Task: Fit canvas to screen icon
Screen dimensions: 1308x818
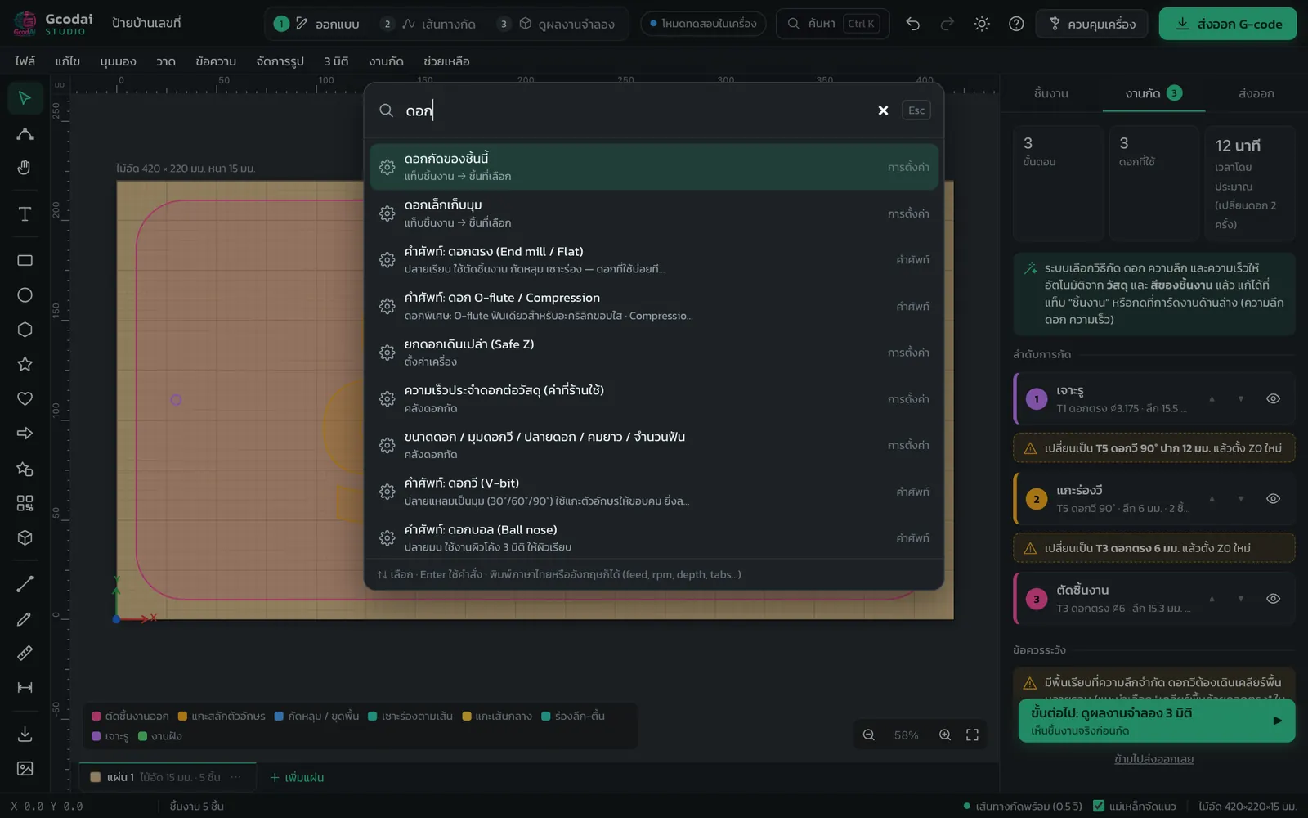Action: tap(972, 735)
